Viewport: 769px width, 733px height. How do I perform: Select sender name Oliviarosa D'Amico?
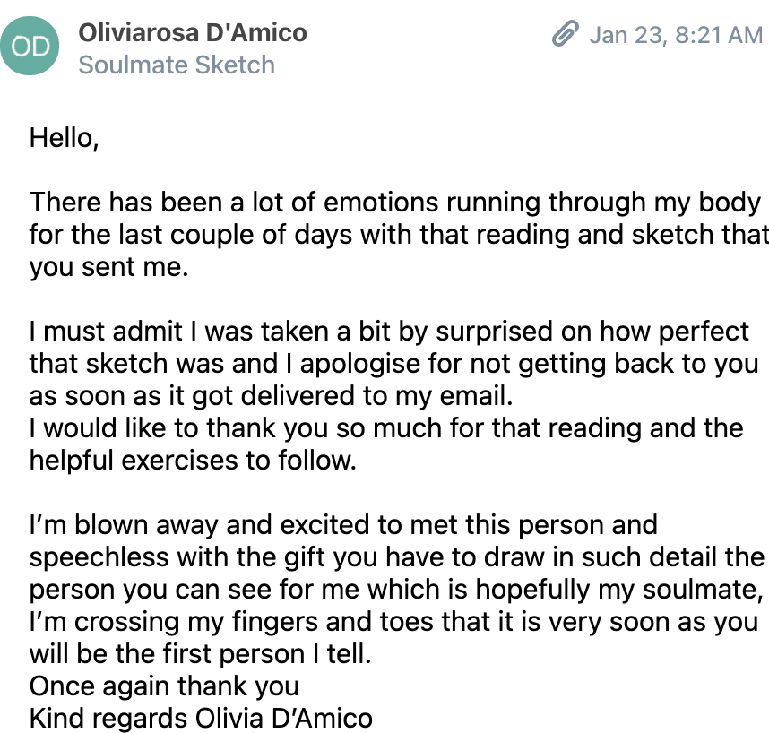pos(193,33)
